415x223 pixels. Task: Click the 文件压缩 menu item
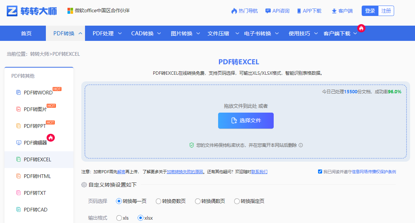218,33
